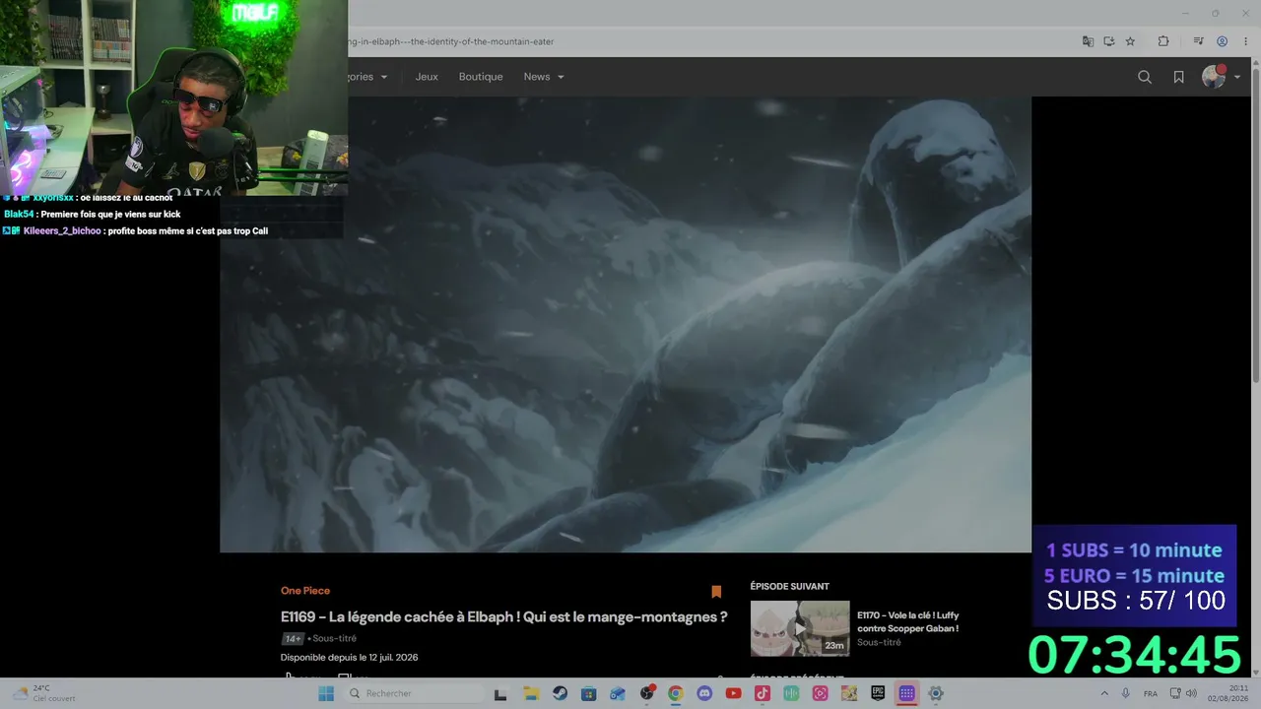Viewport: 1261px width, 709px height.
Task: Open Microsoft Store from taskbar
Action: coord(588,693)
